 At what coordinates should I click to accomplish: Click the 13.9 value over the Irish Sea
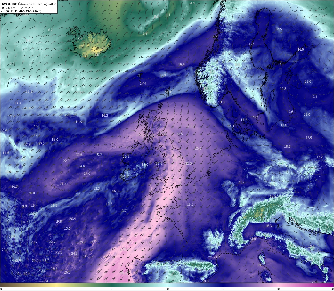coord(159,164)
